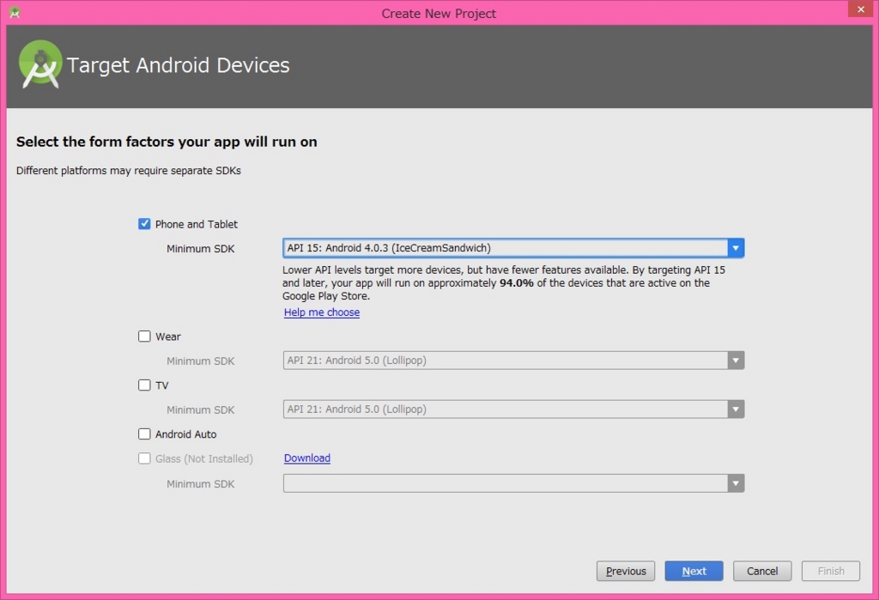Open the Glass Minimum SDK dropdown arrow
The width and height of the screenshot is (879, 600).
[736, 482]
